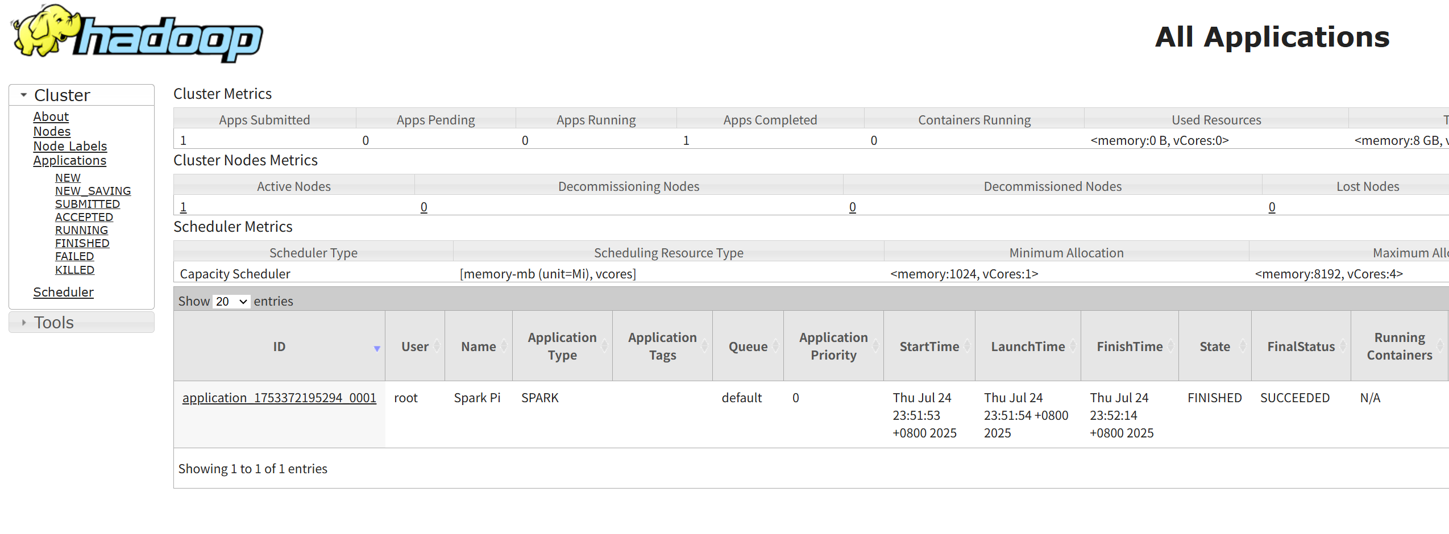Sort by State column header

click(x=1214, y=347)
